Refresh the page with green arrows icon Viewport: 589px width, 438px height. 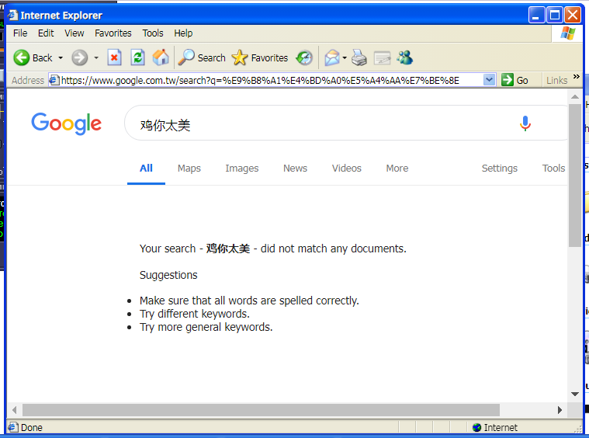pyautogui.click(x=138, y=58)
